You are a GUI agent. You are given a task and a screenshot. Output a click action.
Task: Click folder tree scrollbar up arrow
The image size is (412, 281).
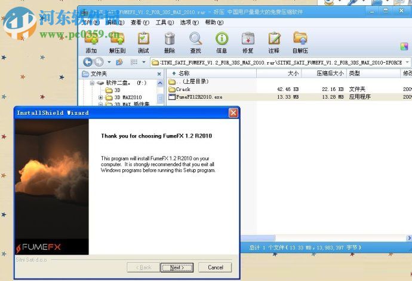tap(160, 83)
